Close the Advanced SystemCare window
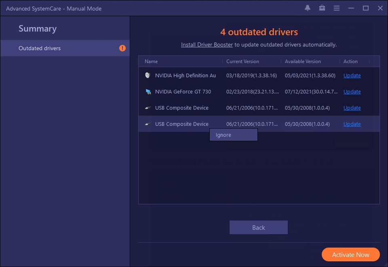Screen dimensions: 388x267 (x=380, y=8)
